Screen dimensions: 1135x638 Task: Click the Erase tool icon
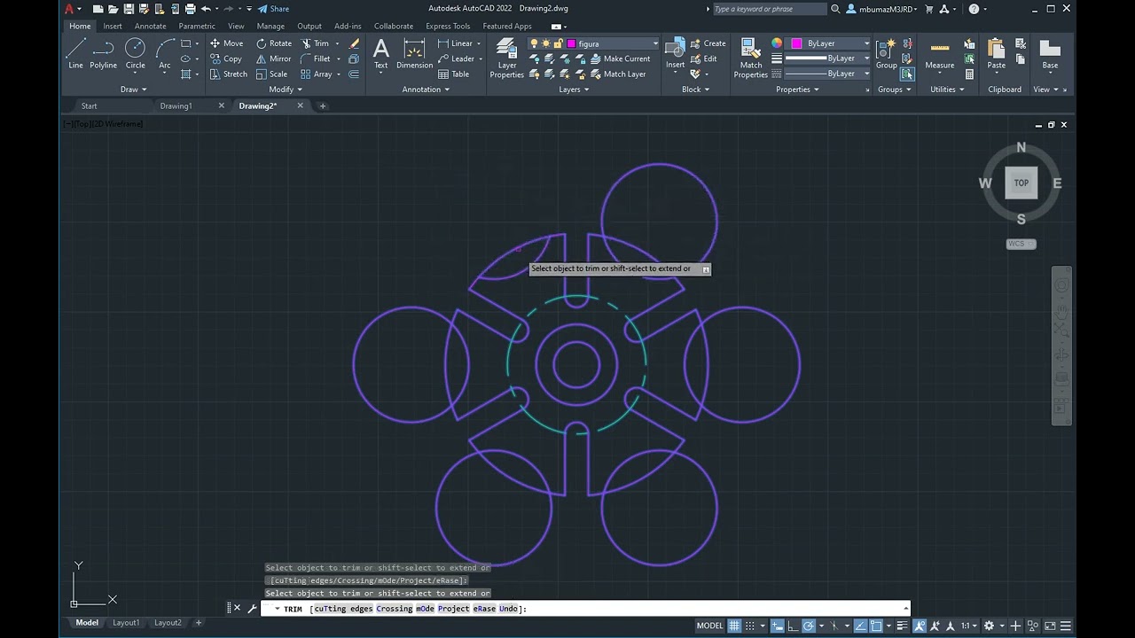coord(355,43)
